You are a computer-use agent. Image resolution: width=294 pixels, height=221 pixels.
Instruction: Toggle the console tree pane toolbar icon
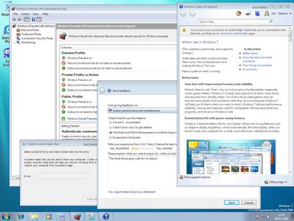pos(26,19)
